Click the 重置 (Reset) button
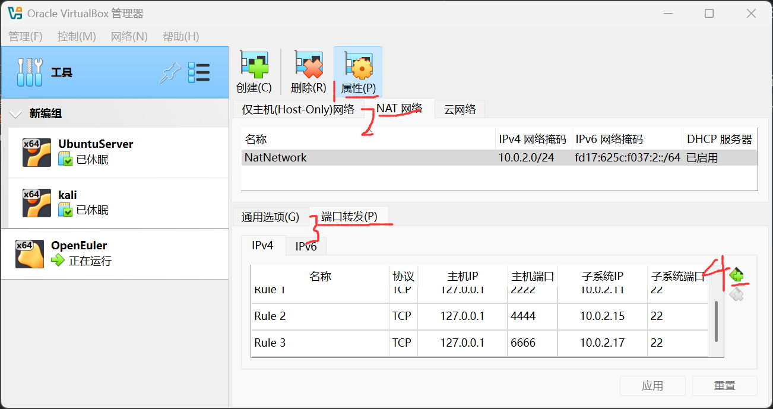The height and width of the screenshot is (409, 773). (x=725, y=386)
